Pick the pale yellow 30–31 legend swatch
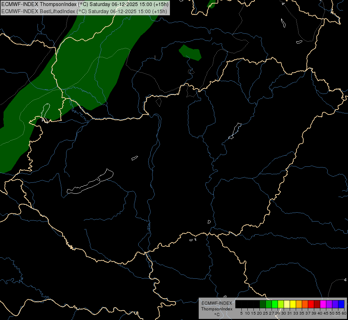The width and height of the screenshot is (348, 320). [287, 304]
